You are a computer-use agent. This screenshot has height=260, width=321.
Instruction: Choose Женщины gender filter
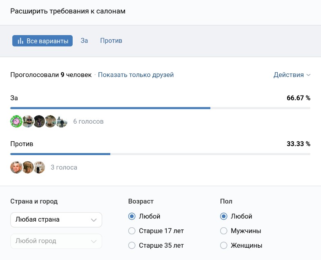tap(224, 246)
